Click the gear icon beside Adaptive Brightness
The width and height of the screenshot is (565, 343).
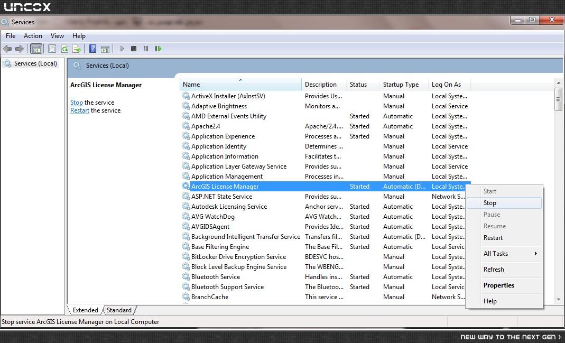(x=186, y=106)
